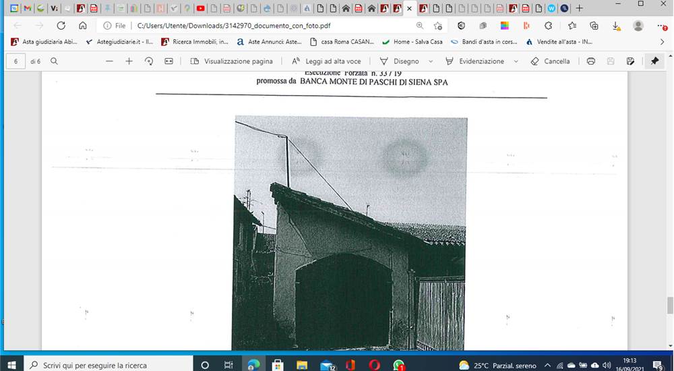Go to the browser home page

82,26
